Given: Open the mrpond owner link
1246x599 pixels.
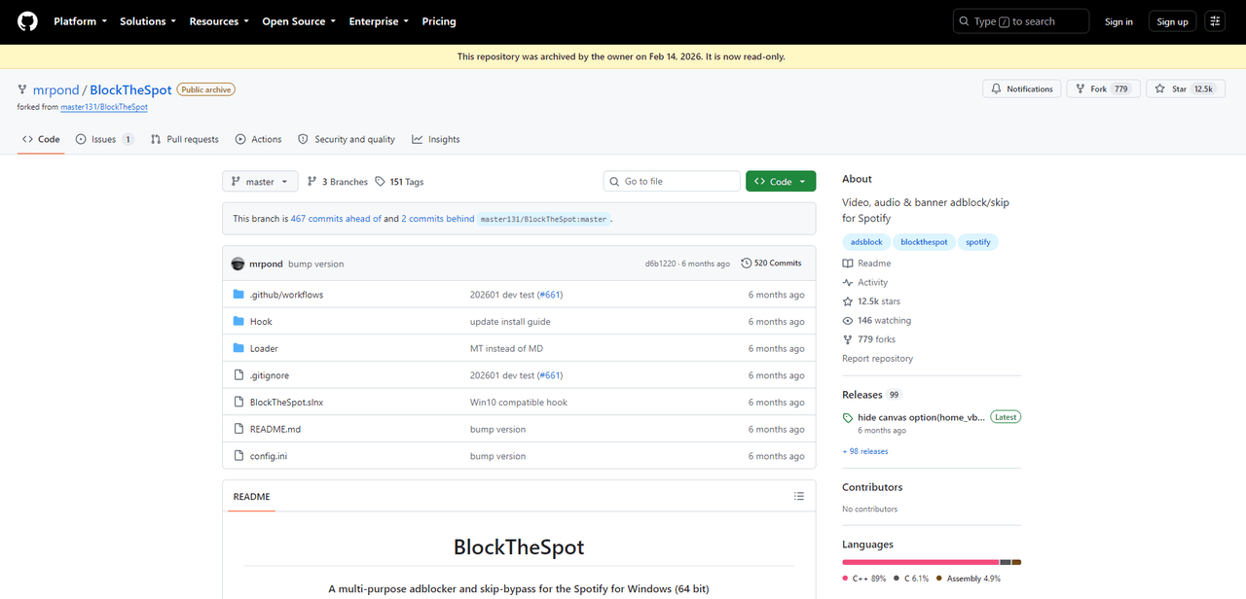Looking at the screenshot, I should point(55,89).
